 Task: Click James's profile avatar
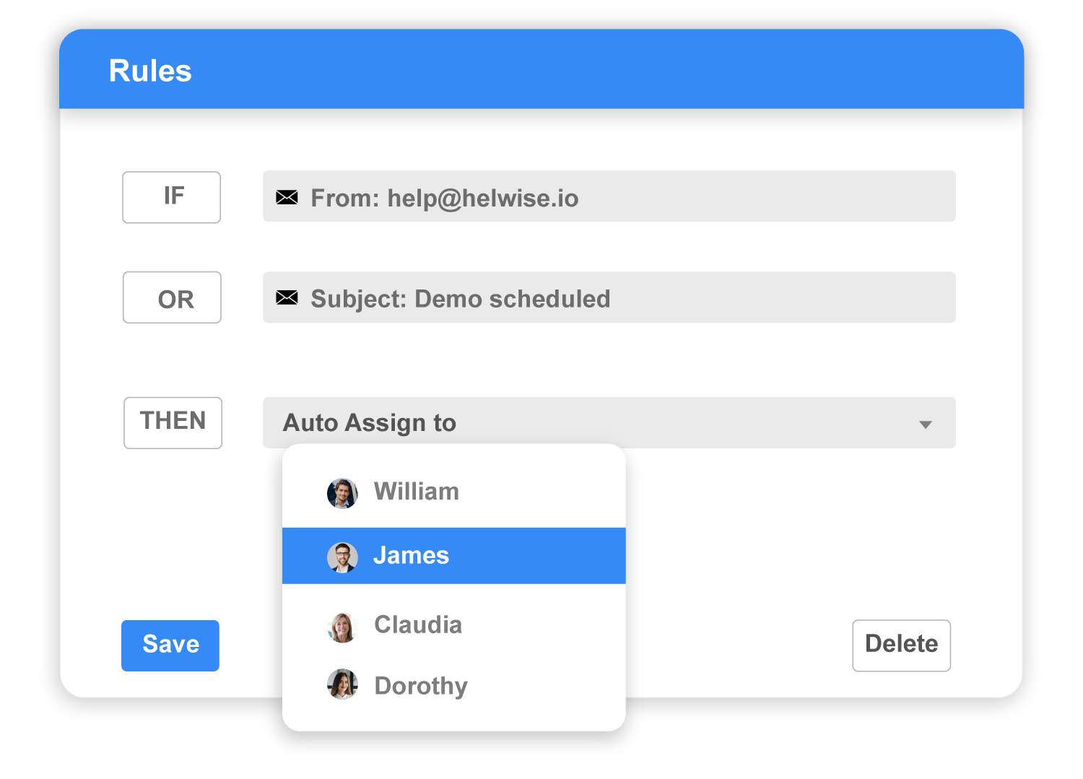coord(342,557)
